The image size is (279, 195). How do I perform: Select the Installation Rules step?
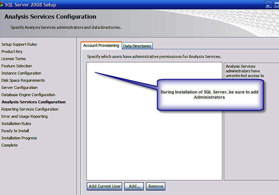[x=16, y=124]
